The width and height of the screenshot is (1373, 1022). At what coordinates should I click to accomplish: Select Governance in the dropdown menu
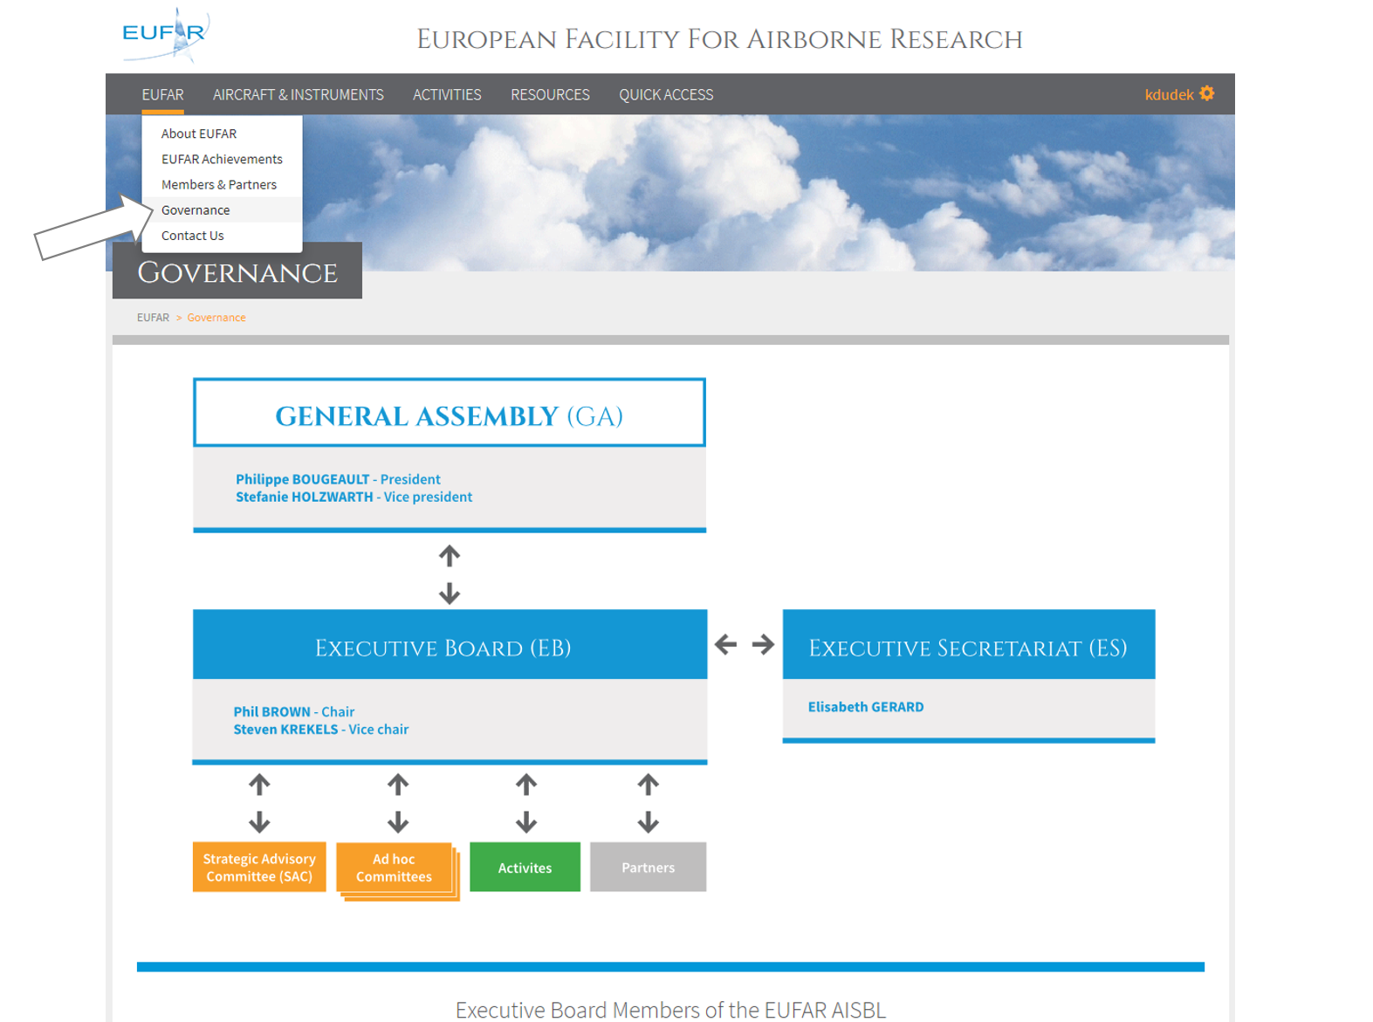click(196, 209)
